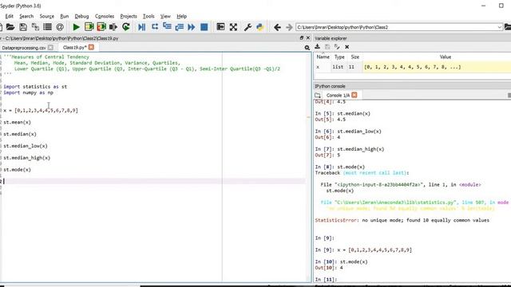Stop debugging with blue square icon
Viewport: 511px width, 287px height.
204,27
